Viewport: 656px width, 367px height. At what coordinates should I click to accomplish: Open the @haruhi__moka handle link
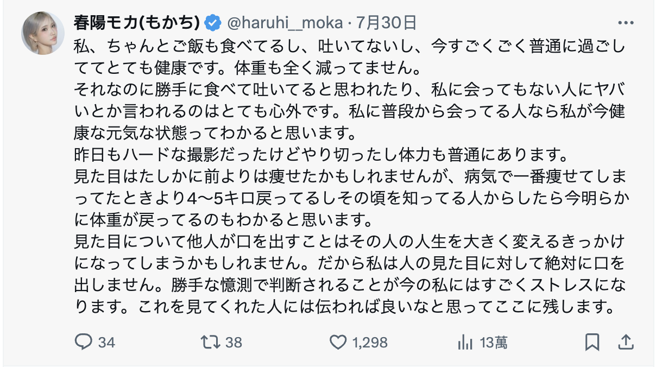tap(285, 23)
